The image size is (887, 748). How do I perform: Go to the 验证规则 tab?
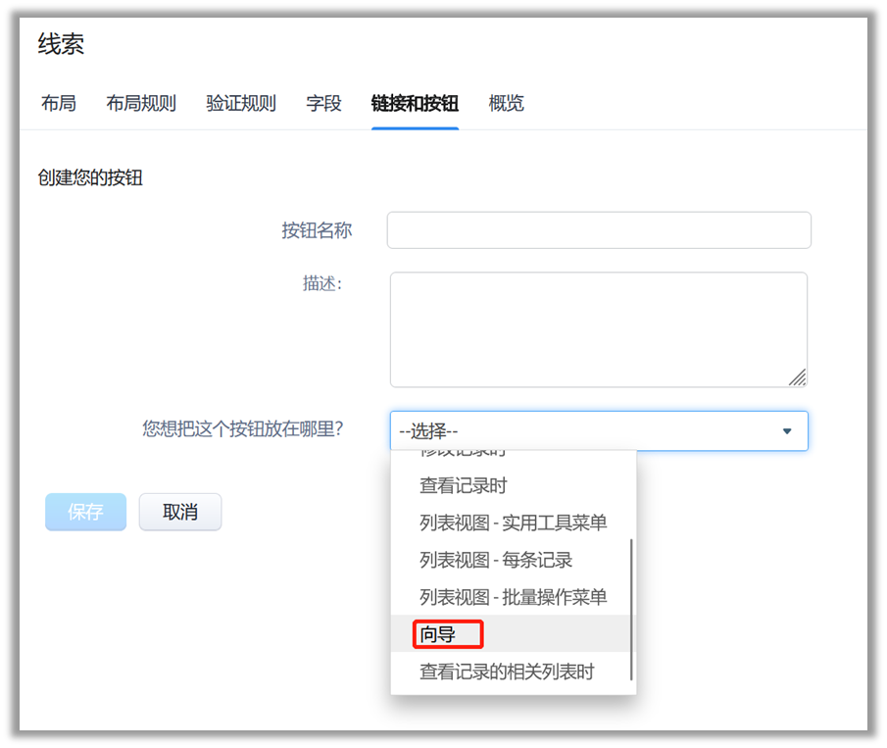pos(241,103)
